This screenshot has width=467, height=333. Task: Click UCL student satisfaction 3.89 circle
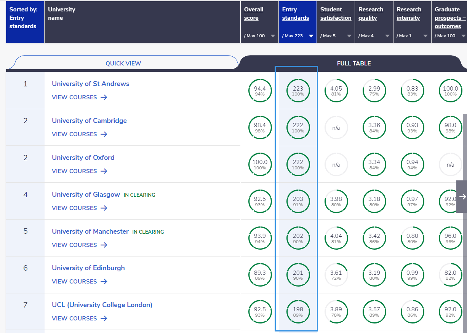[x=336, y=311]
